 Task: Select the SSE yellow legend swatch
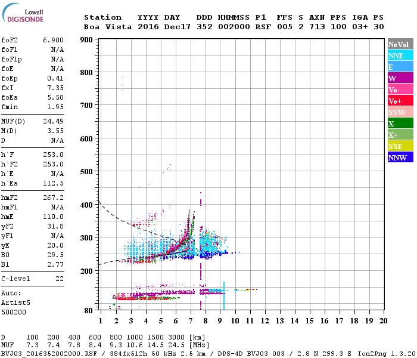click(400, 146)
